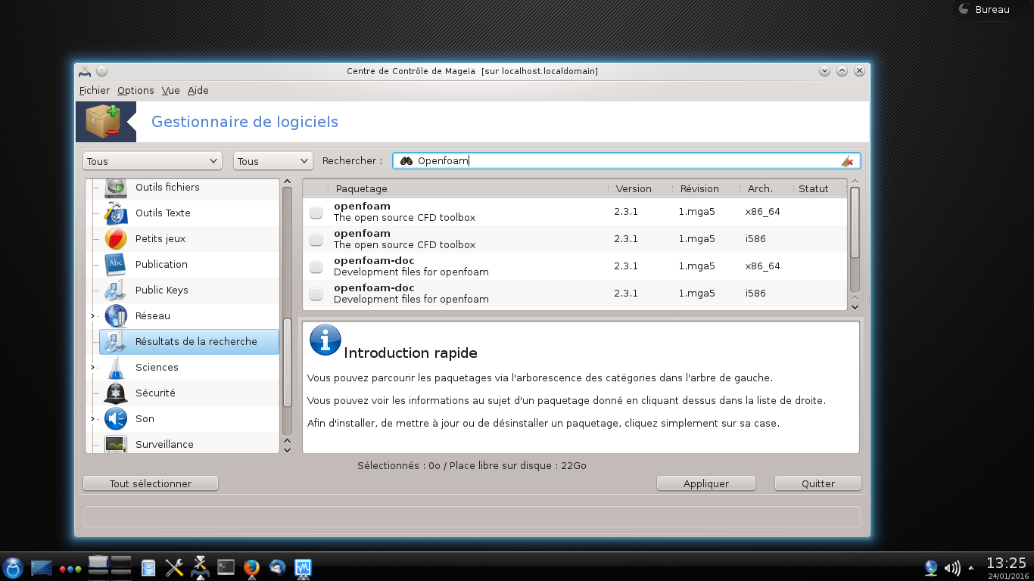The width and height of the screenshot is (1034, 581).
Task: Click the category tree scrollbar handle
Action: [287, 363]
